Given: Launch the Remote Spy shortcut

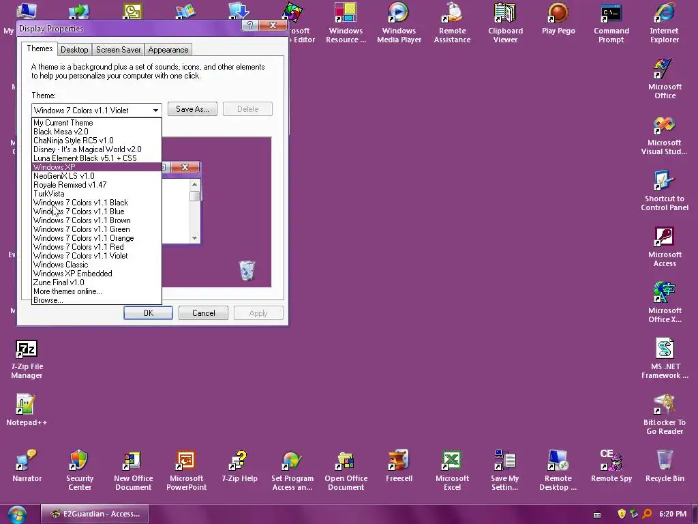Looking at the screenshot, I should [x=611, y=466].
